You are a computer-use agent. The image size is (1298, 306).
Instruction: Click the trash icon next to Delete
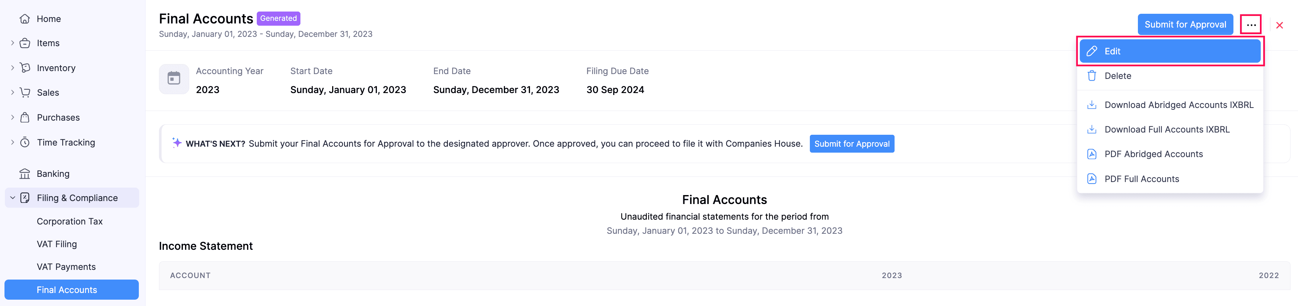click(1091, 76)
